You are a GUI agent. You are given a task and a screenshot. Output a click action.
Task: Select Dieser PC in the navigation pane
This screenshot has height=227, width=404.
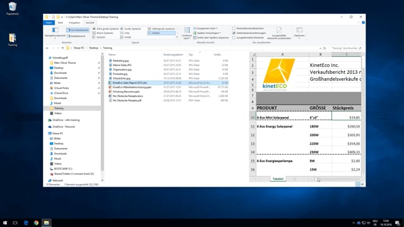point(57,133)
